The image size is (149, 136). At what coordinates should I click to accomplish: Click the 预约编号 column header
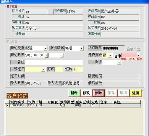18,102
